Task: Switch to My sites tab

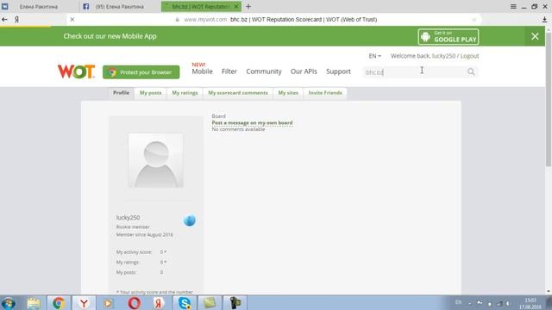Action: click(288, 93)
